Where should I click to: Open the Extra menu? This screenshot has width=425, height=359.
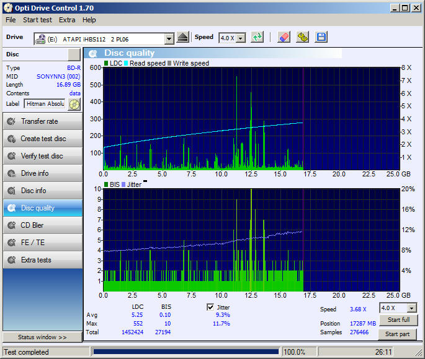click(67, 20)
